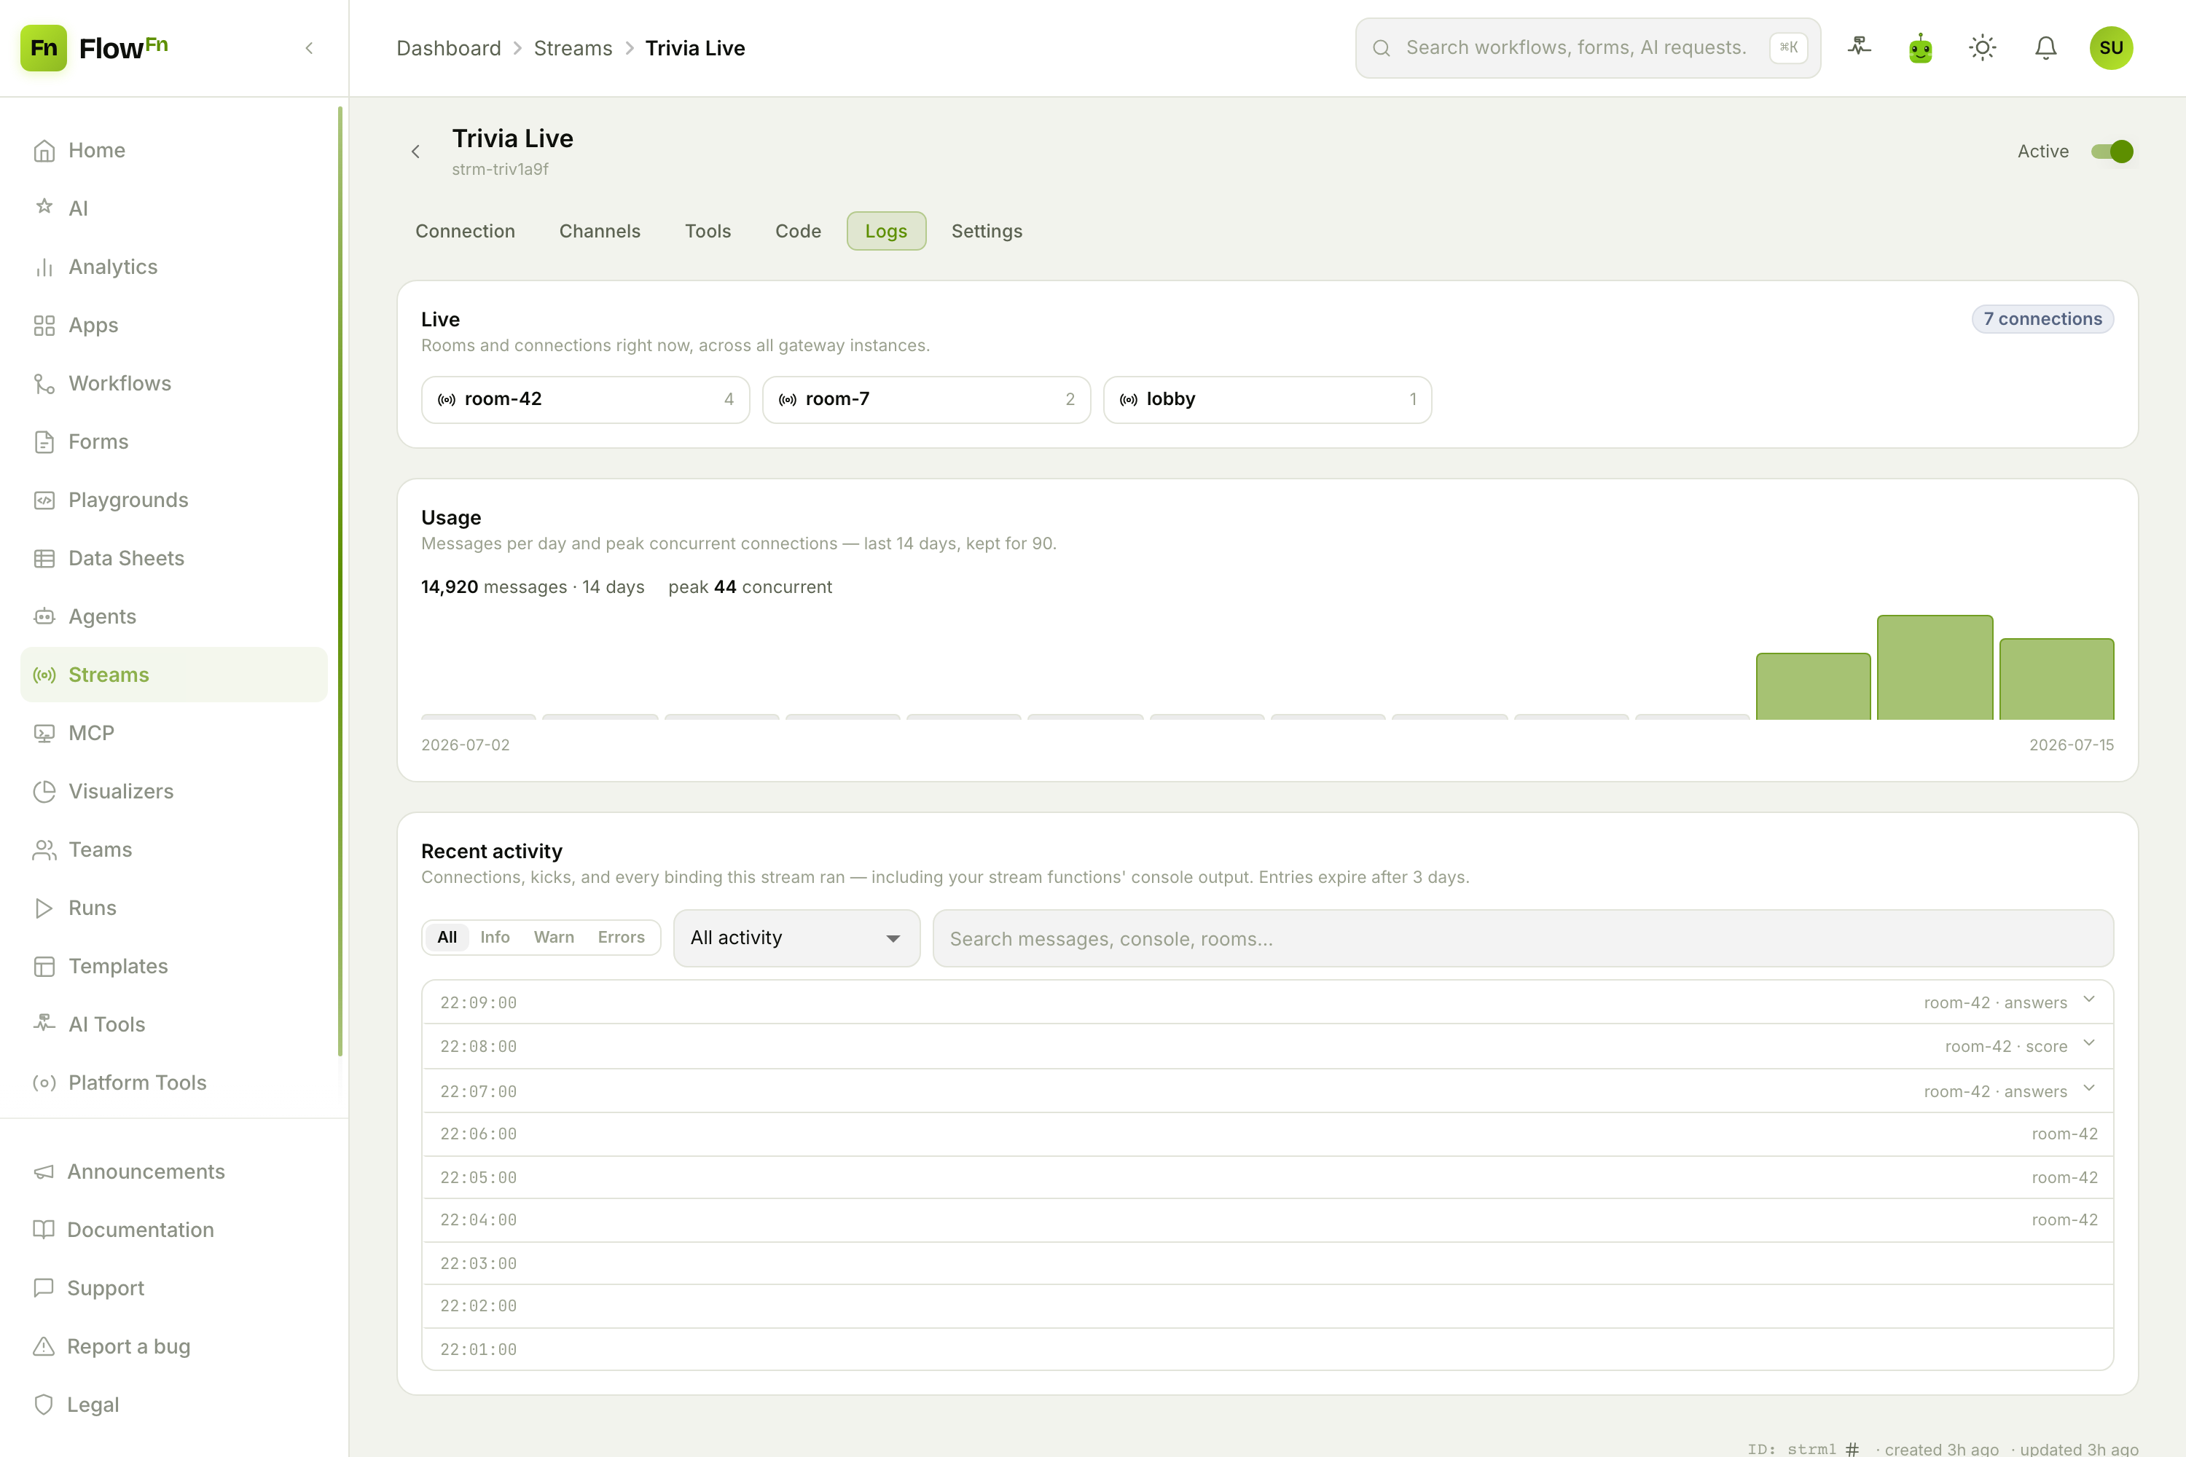Go back using arrow beside Trivia Live
2186x1457 pixels.
pyautogui.click(x=415, y=152)
